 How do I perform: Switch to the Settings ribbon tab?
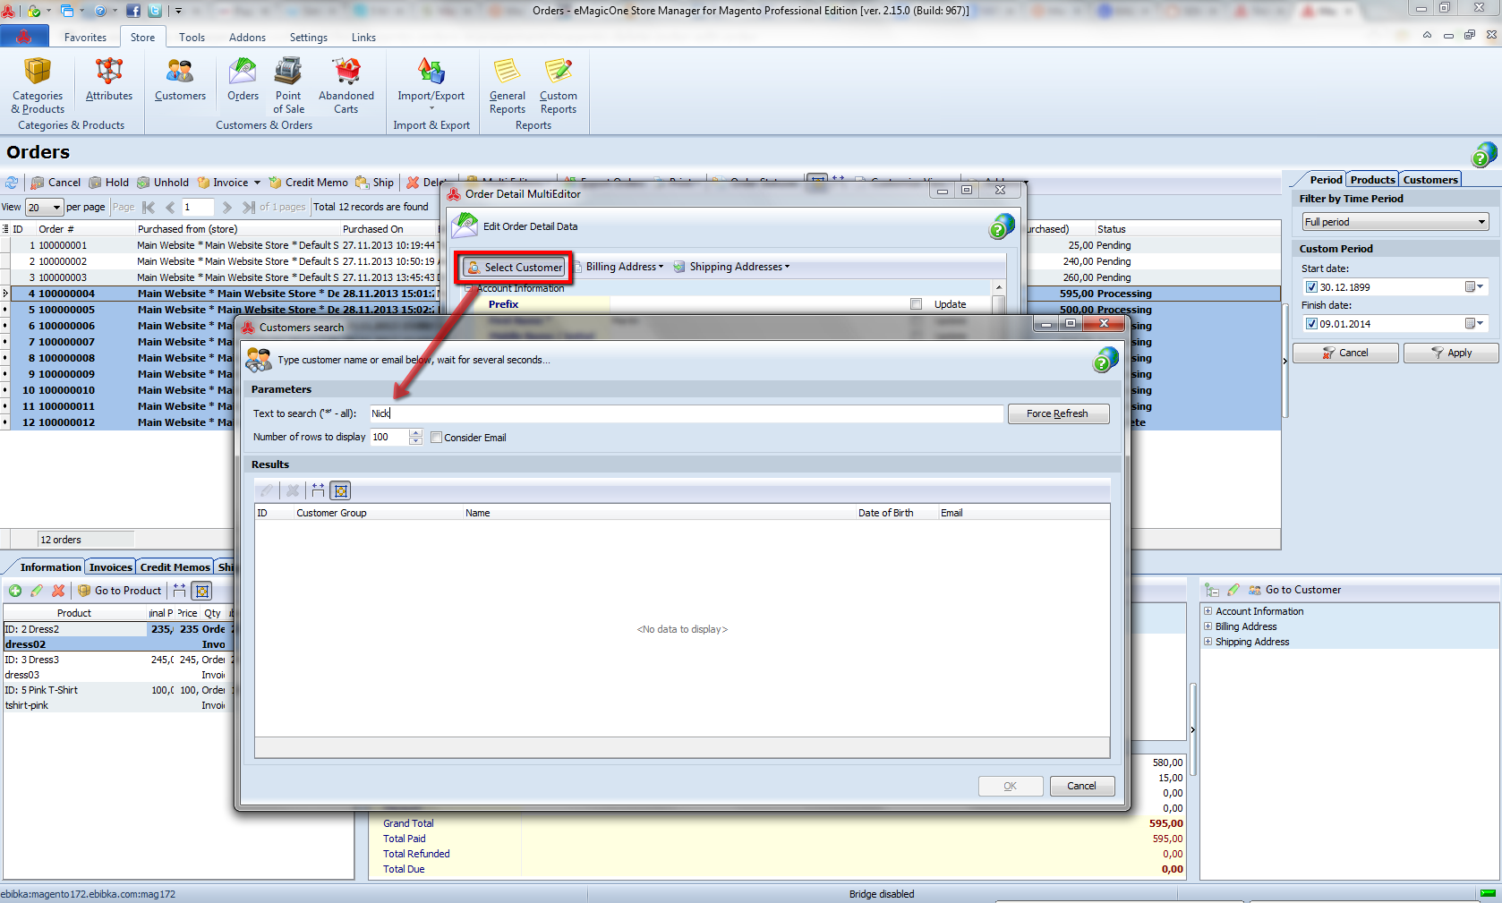pyautogui.click(x=308, y=38)
